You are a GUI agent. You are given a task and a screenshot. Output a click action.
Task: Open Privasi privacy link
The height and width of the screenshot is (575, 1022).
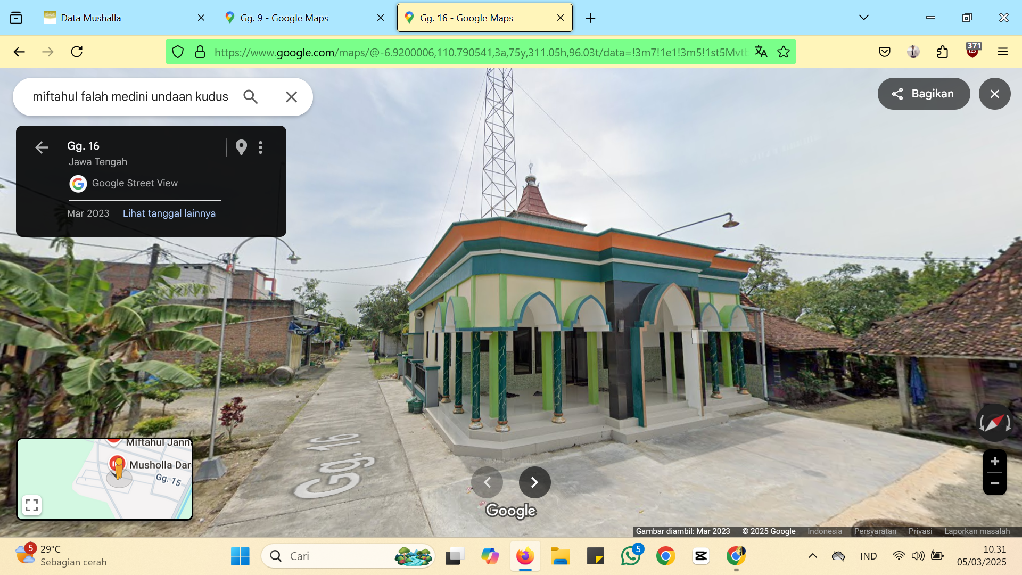click(920, 531)
